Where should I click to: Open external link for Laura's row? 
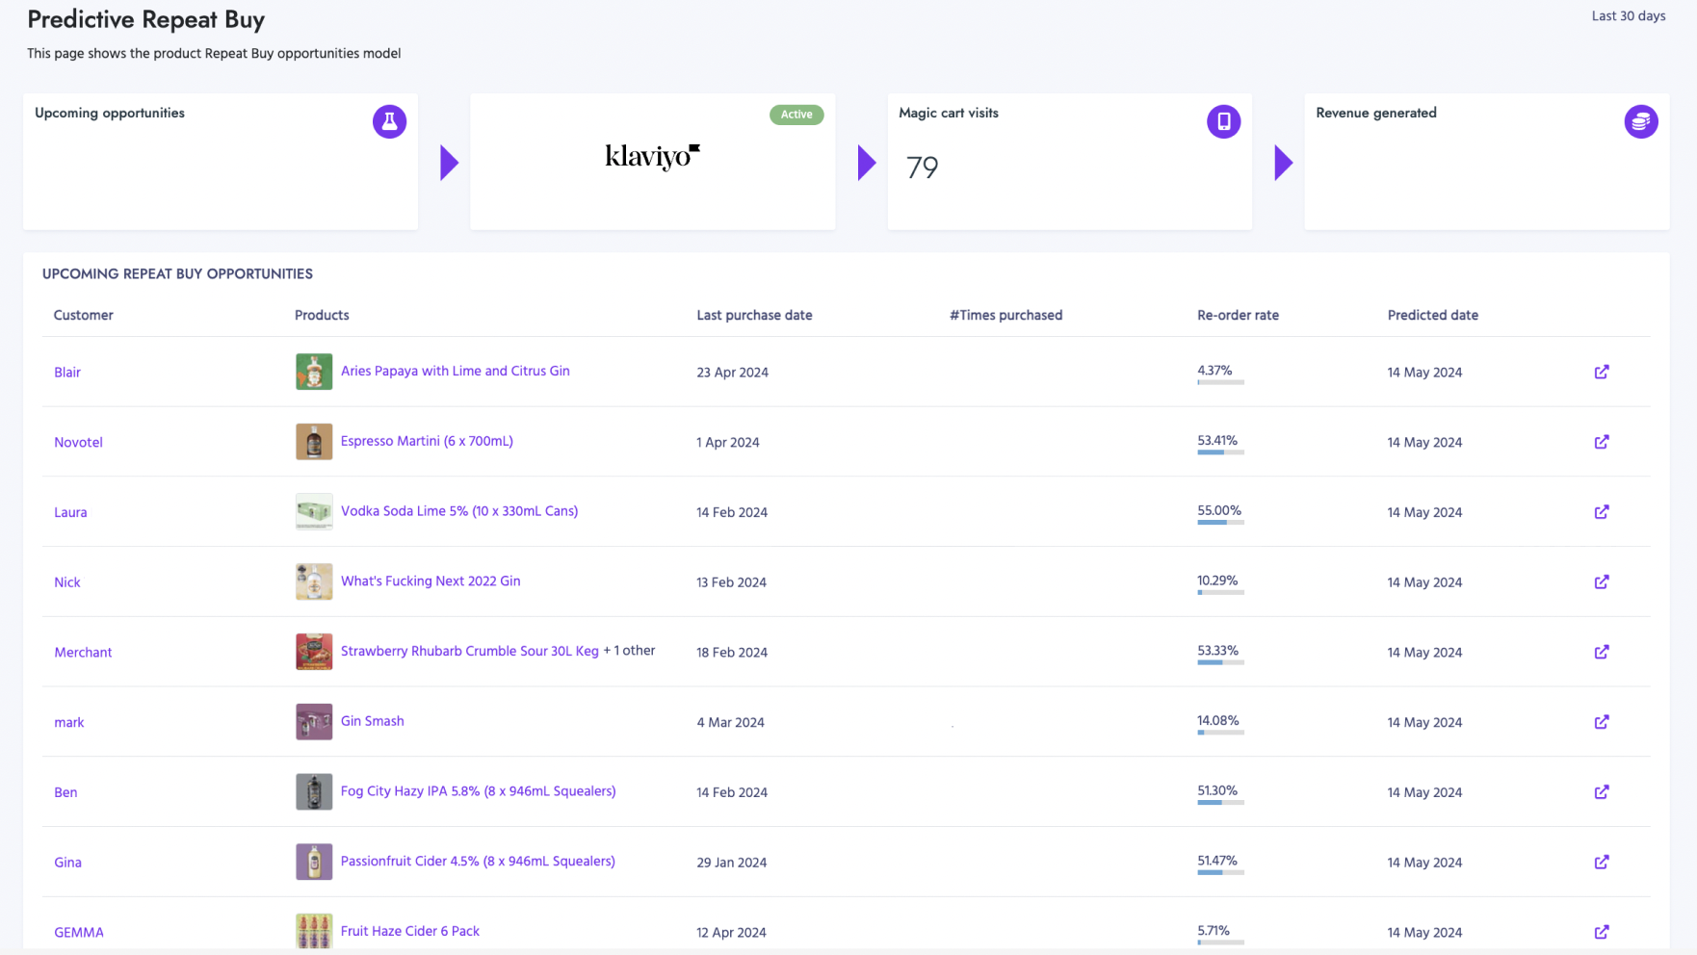1601,512
